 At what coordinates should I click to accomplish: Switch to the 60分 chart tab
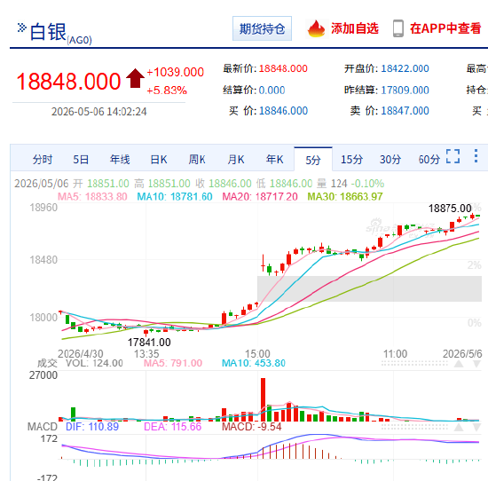429,160
